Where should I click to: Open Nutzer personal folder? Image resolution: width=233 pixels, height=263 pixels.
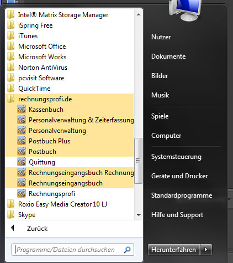tap(161, 37)
